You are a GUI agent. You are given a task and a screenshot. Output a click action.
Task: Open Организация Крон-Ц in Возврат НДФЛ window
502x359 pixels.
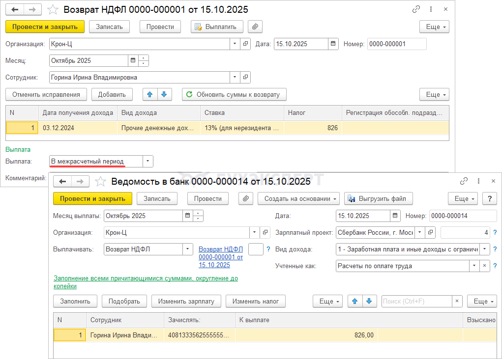click(245, 44)
